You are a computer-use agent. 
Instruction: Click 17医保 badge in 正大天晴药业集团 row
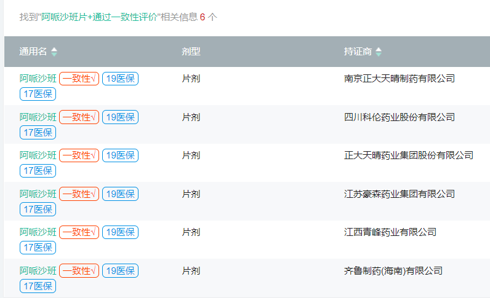tap(38, 171)
